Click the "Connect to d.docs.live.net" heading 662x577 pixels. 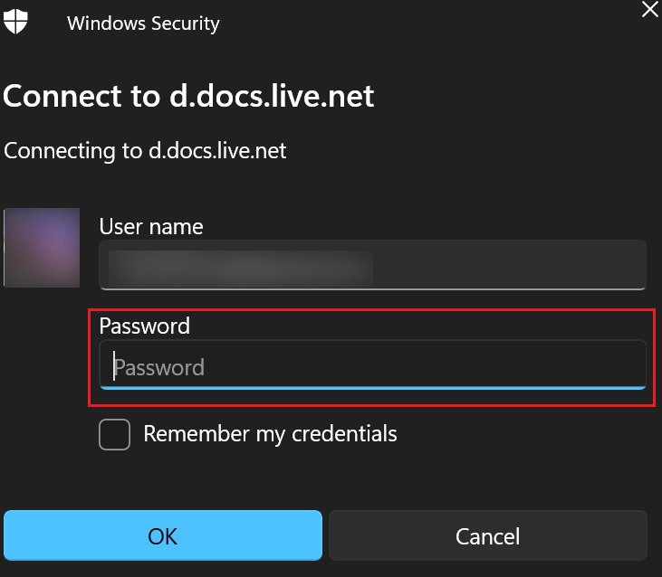click(188, 96)
